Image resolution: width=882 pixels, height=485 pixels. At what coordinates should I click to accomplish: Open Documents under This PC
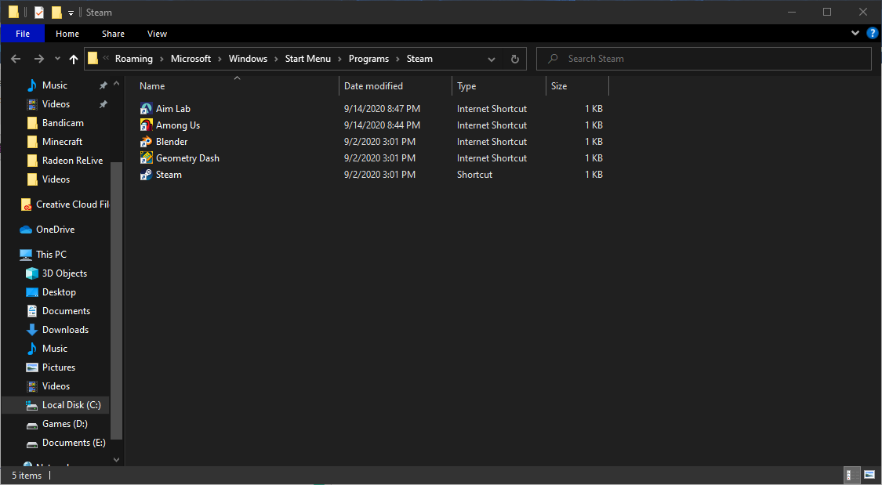pyautogui.click(x=59, y=311)
